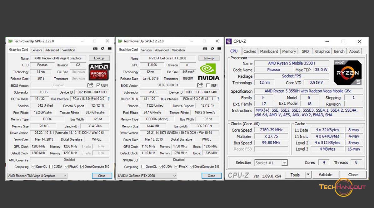Click the Memory Type value GDDR6 (Micron)
The height and width of the screenshot is (208, 374).
tap(157, 119)
